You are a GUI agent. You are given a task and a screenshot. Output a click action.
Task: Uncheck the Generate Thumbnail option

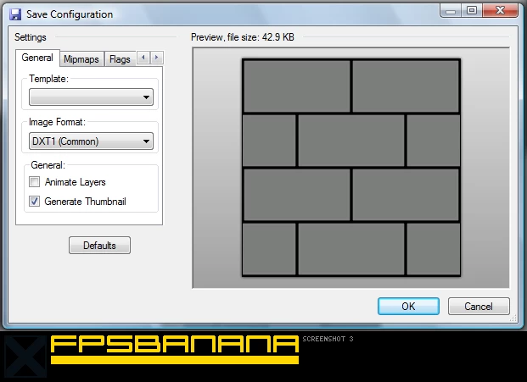click(35, 202)
